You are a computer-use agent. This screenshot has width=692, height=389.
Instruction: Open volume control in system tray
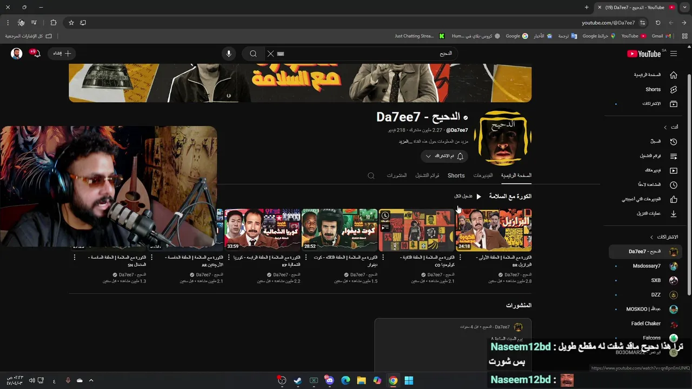pyautogui.click(x=32, y=380)
